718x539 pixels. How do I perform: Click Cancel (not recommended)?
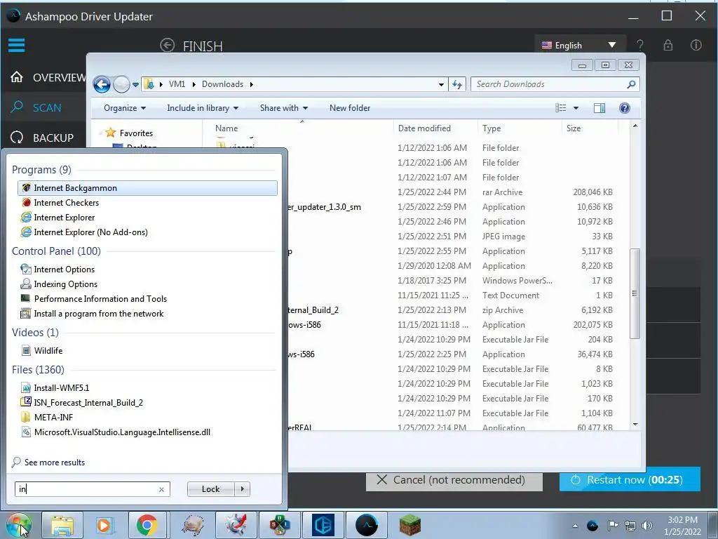[454, 480]
